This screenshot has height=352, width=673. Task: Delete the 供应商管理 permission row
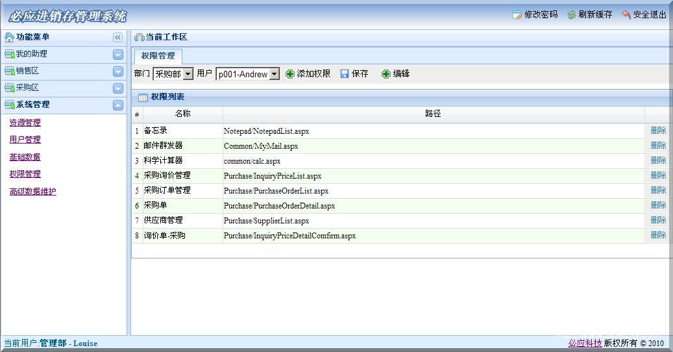(658, 220)
